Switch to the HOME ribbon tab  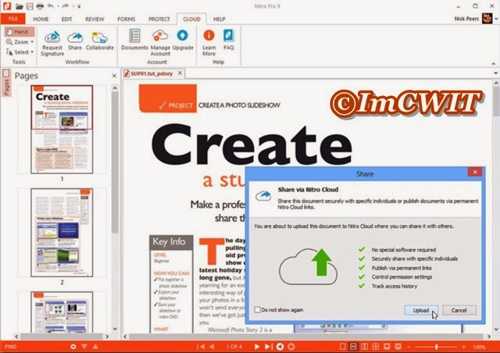(41, 19)
